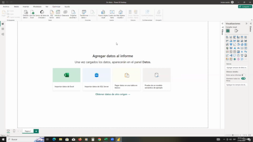
Task: Switch to mobile layout icon
Action: (x=14, y=131)
